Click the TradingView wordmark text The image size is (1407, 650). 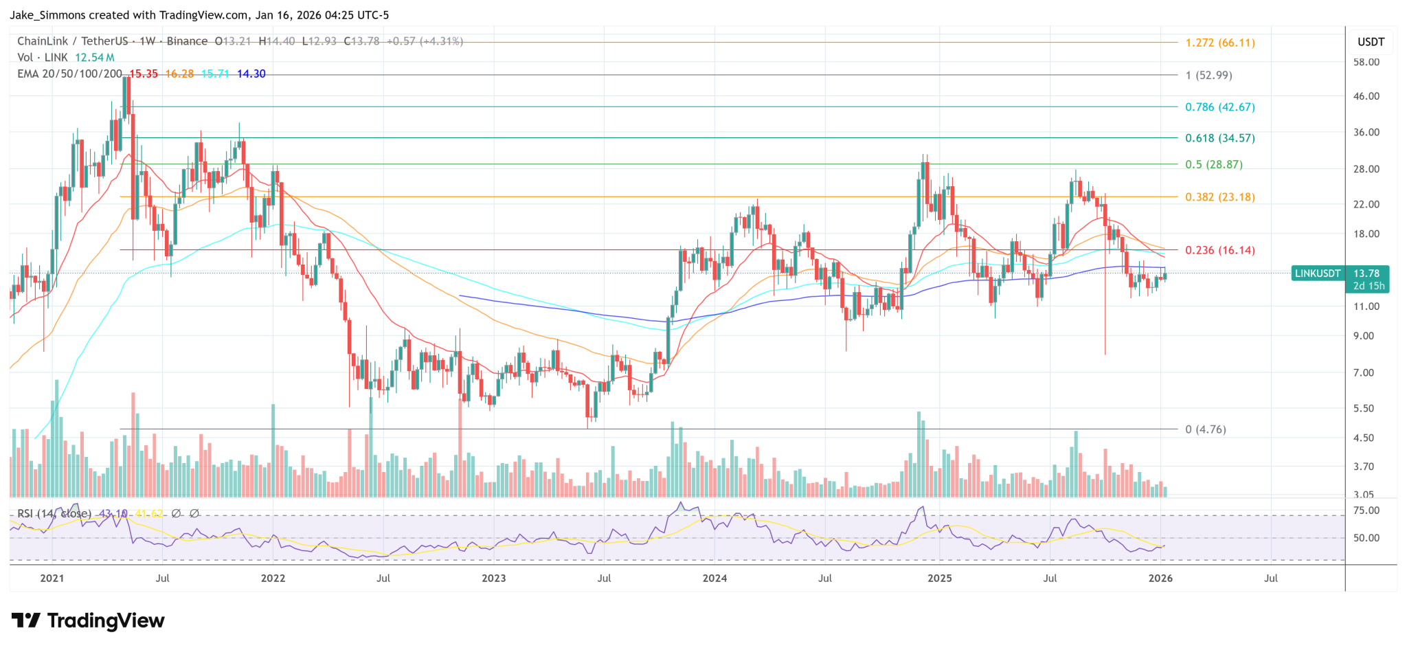point(106,621)
